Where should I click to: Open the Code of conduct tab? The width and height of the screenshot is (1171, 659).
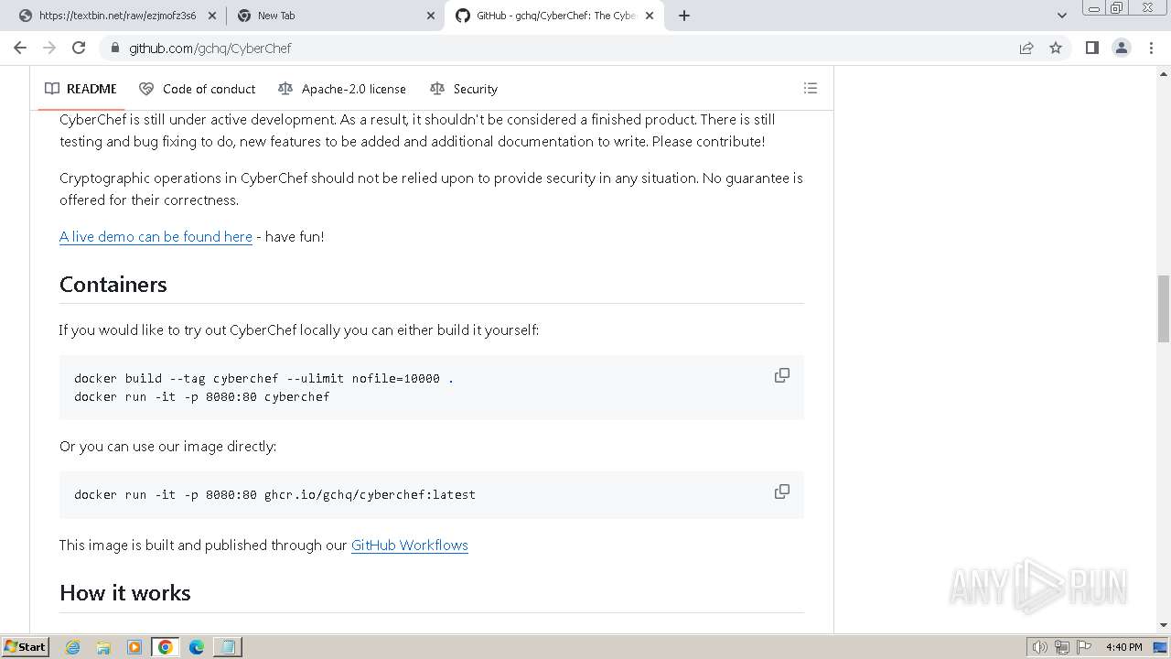(x=198, y=89)
